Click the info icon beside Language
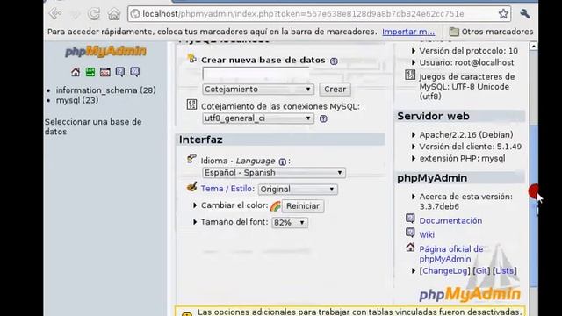The width and height of the screenshot is (562, 316). coord(283,162)
